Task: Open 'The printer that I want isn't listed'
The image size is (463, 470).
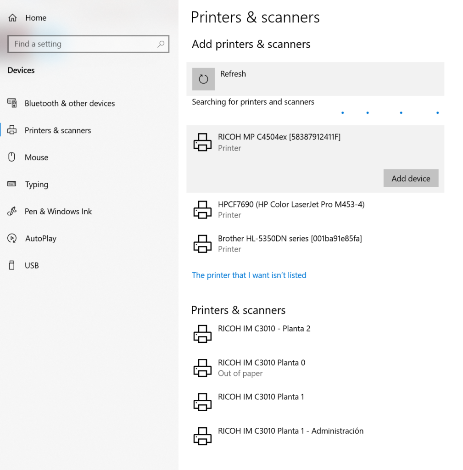Action: [x=249, y=275]
